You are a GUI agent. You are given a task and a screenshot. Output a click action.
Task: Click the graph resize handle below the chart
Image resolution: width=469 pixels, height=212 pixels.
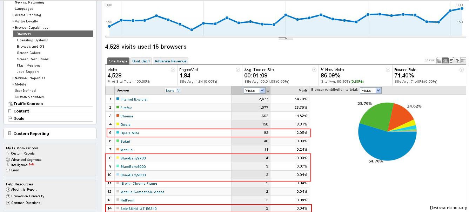286,39
